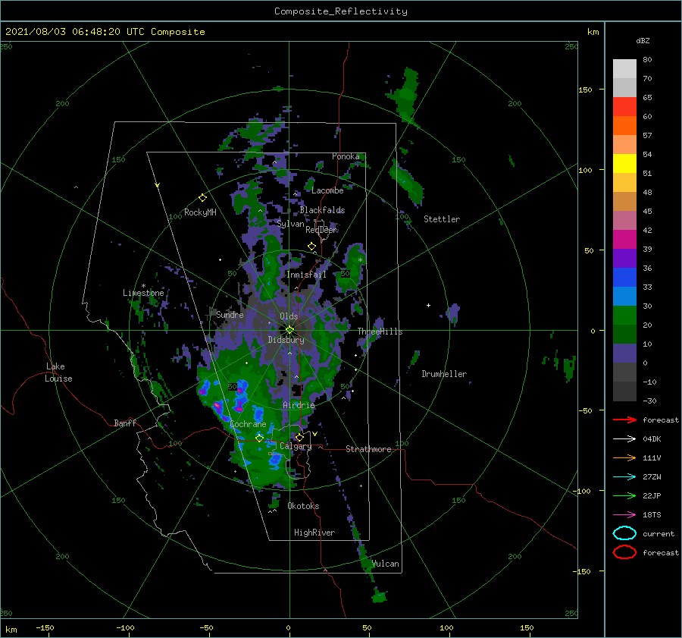
Task: Click the Lake Louise label
Action: tap(58, 372)
